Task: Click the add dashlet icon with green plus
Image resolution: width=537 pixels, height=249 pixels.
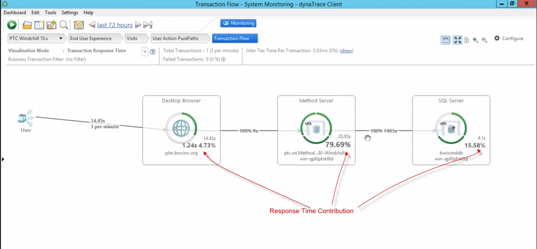Action: (51, 25)
